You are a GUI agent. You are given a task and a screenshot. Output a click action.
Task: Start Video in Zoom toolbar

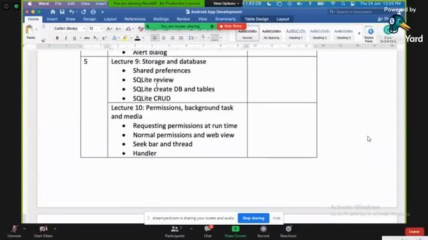tap(43, 232)
